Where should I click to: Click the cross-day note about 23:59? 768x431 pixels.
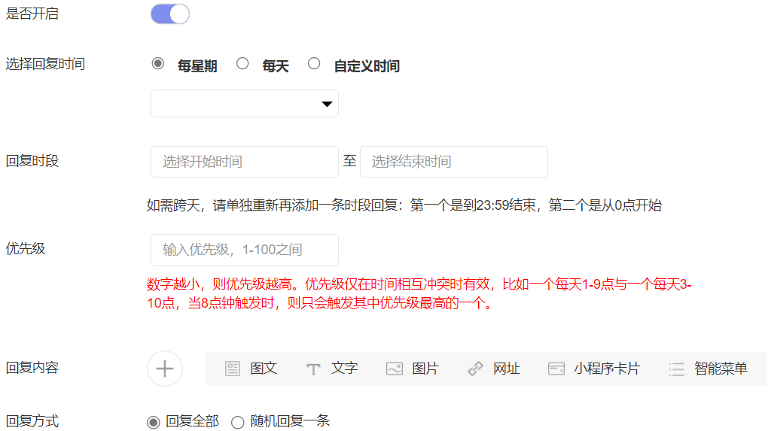(x=404, y=205)
